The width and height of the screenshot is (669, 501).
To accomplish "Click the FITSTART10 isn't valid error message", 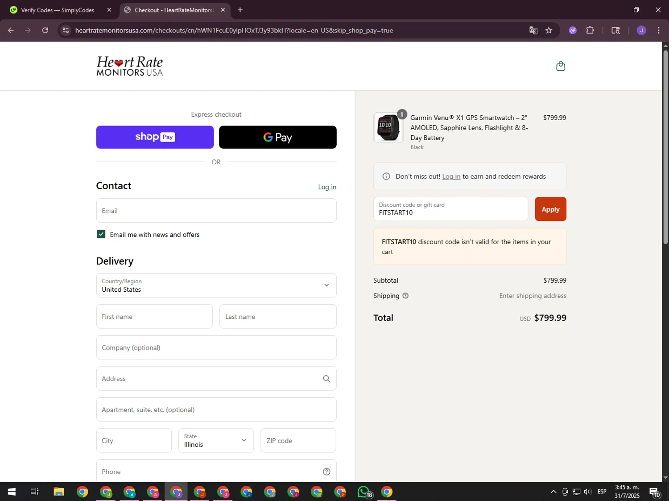I will 470,247.
